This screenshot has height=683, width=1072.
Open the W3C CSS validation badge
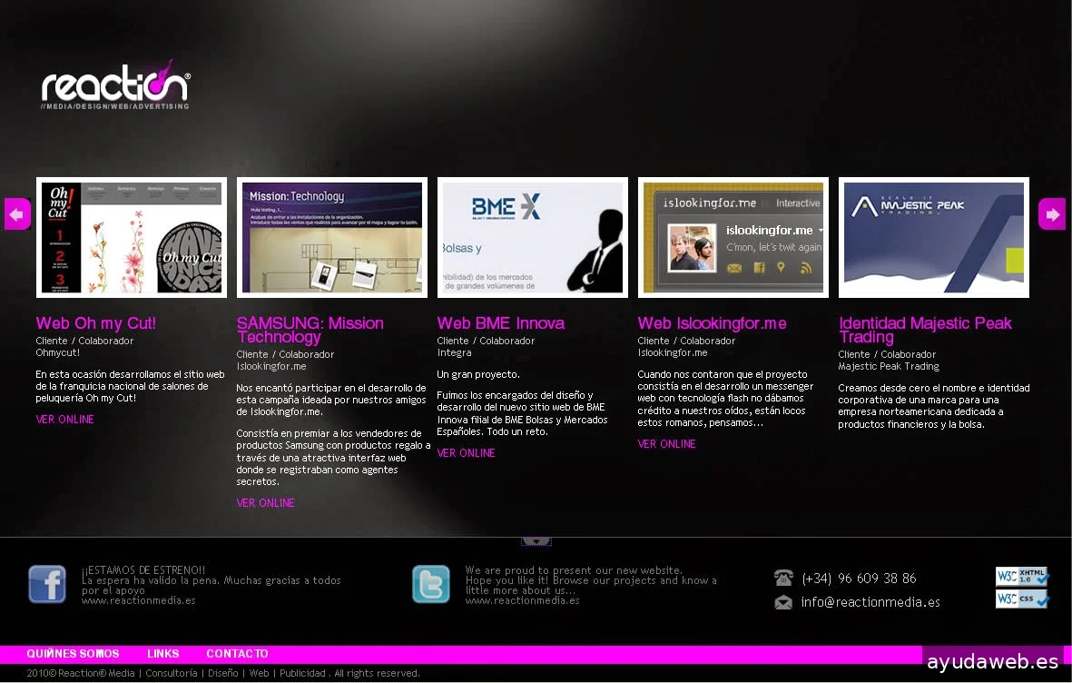click(1022, 599)
